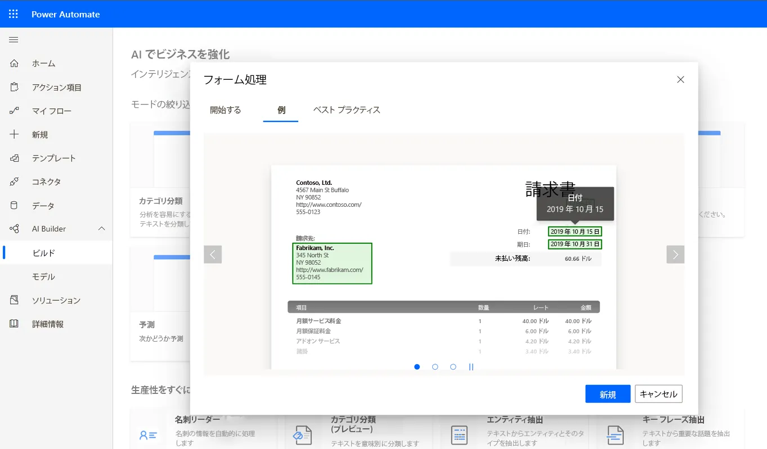Select the second carousel dot indicator

pos(435,367)
